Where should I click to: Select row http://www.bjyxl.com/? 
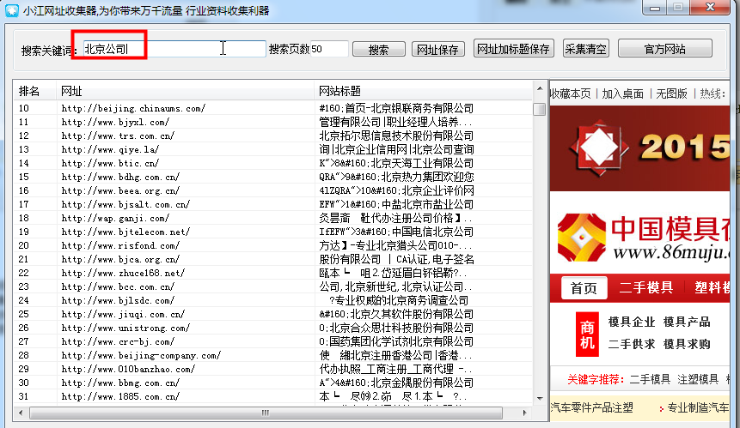click(x=273, y=122)
